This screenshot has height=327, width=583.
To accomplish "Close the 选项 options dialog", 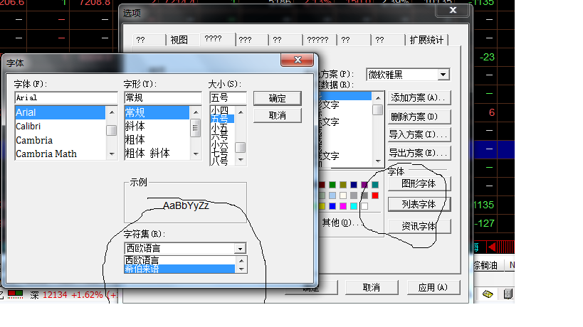I will click(451, 10).
